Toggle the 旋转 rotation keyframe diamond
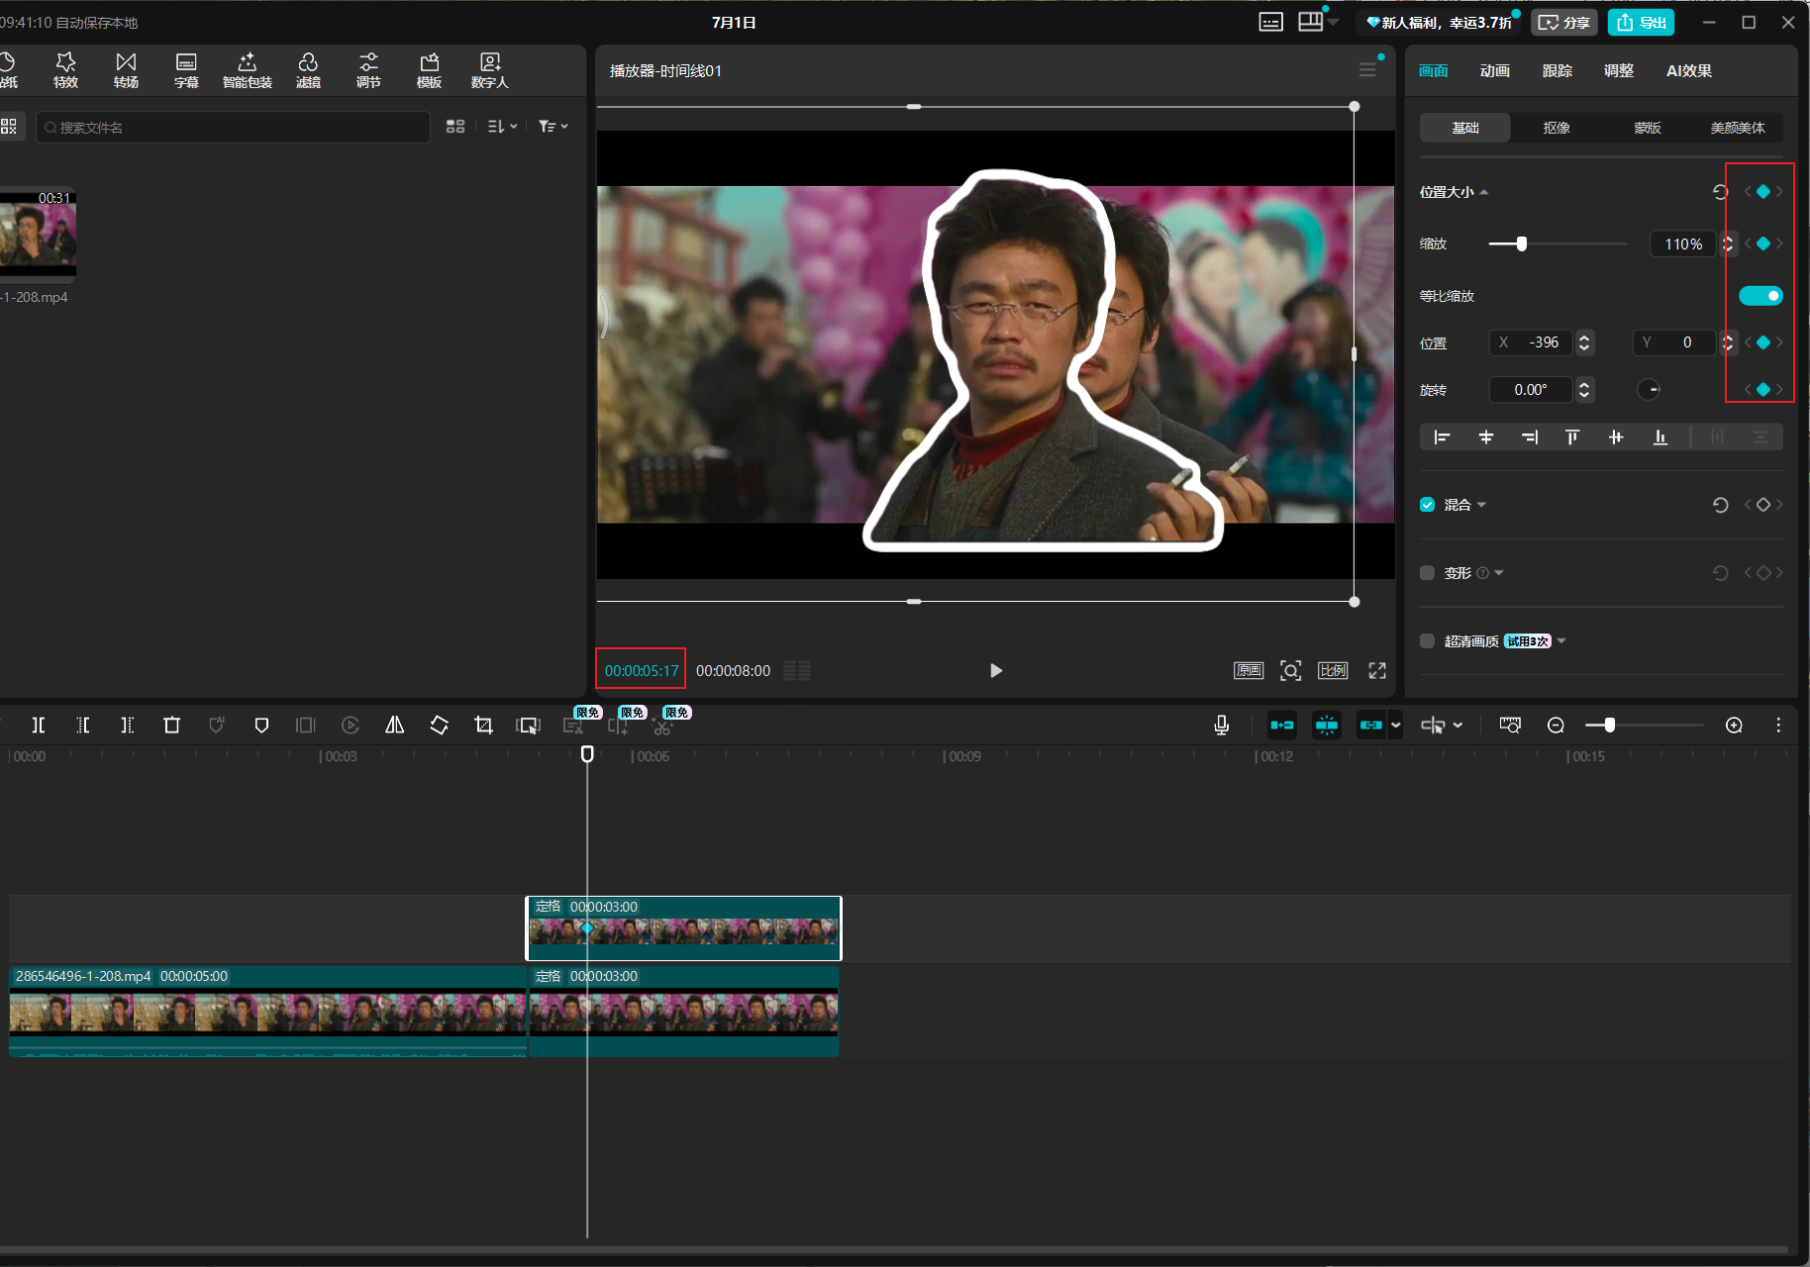Image resolution: width=1810 pixels, height=1267 pixels. [x=1763, y=390]
